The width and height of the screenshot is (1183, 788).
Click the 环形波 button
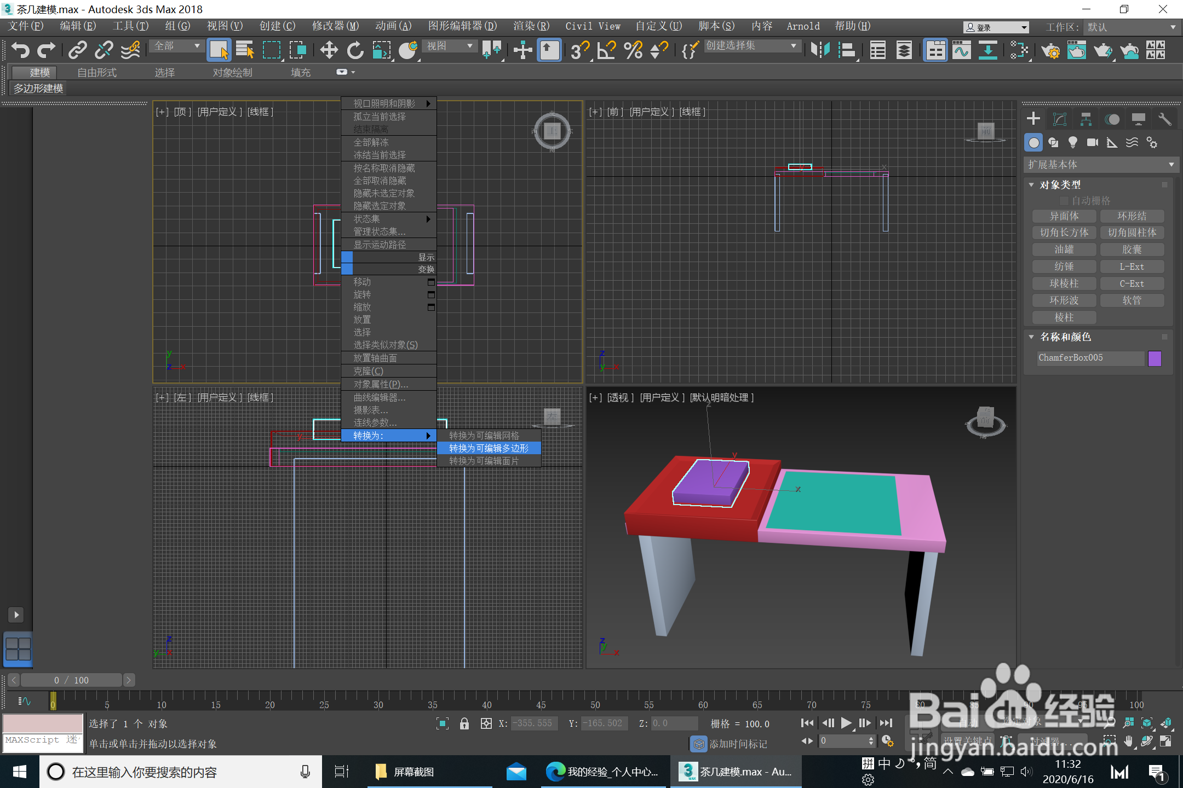(x=1064, y=300)
